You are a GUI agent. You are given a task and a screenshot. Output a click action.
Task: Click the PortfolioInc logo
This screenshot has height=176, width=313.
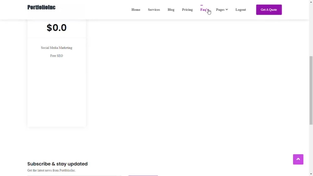(41, 7)
